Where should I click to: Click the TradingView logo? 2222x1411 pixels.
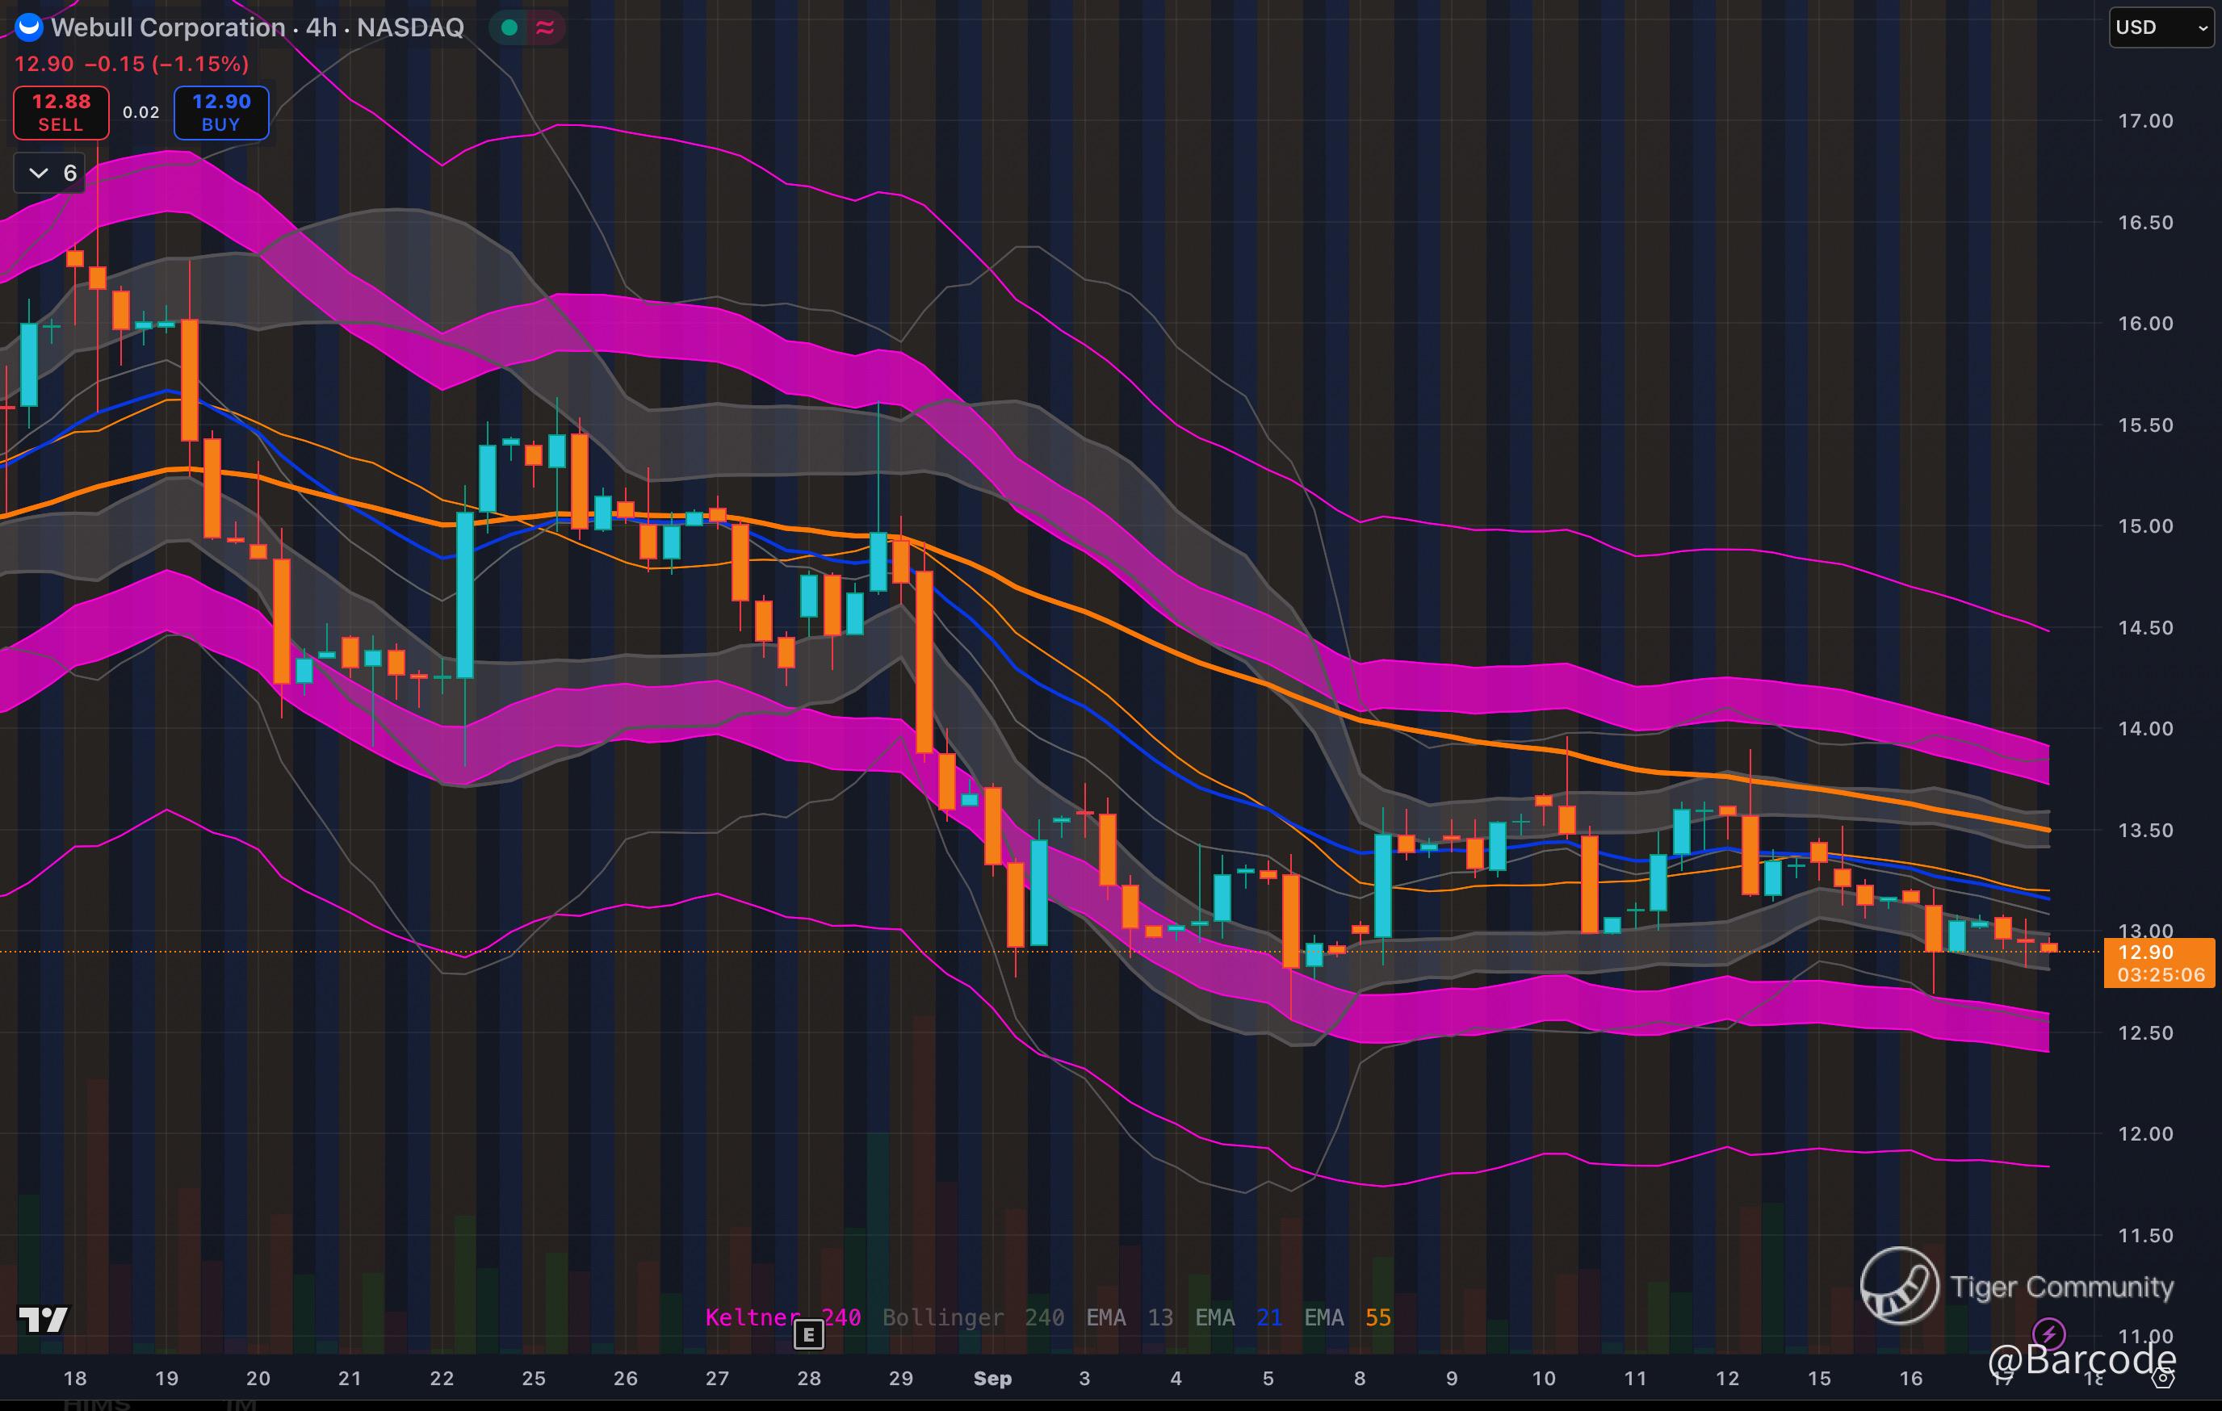pos(44,1320)
